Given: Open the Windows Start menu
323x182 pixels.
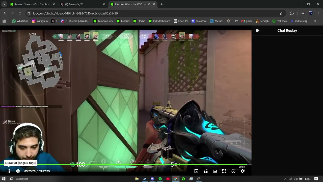Looking at the screenshot, I should (x=4, y=179).
